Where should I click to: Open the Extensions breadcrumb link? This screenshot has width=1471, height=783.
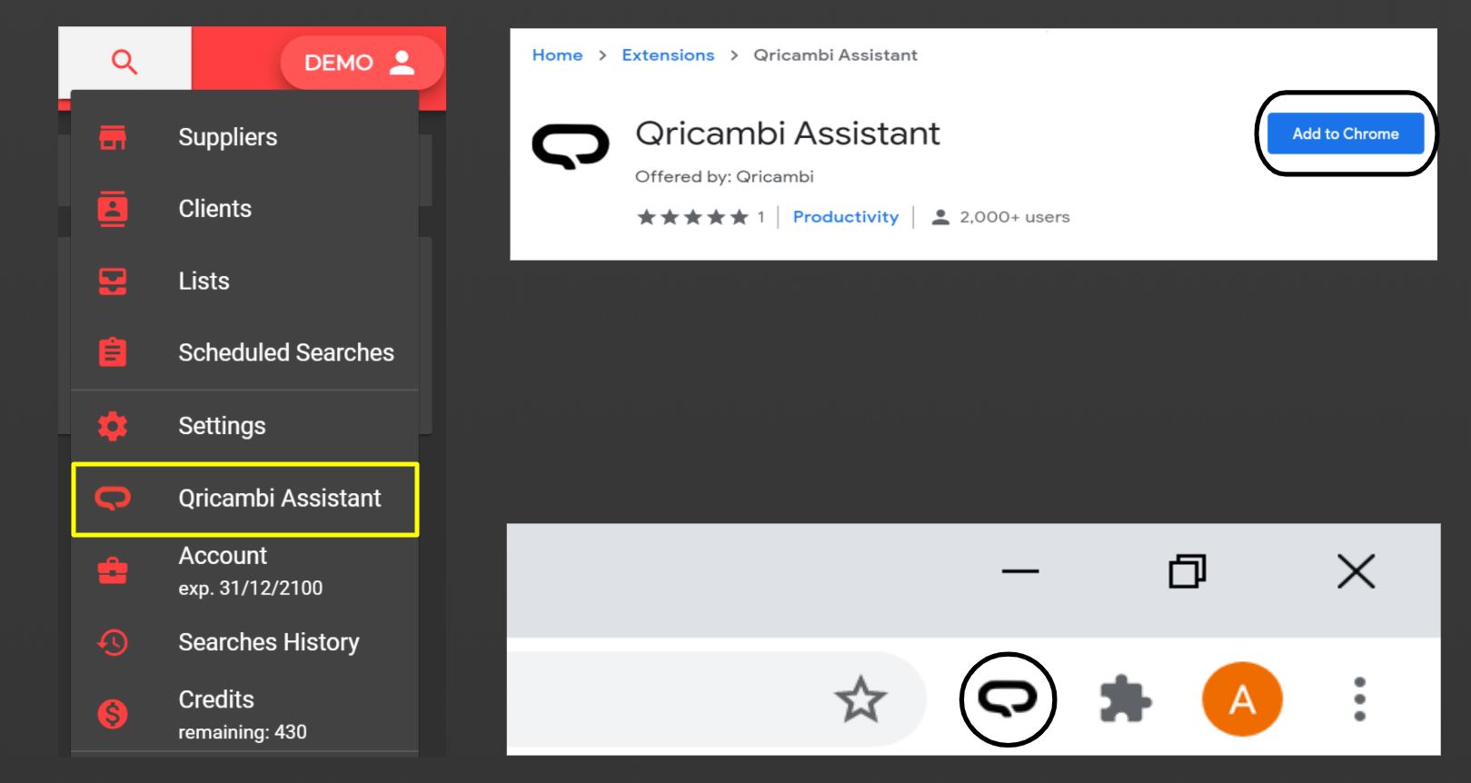668,55
